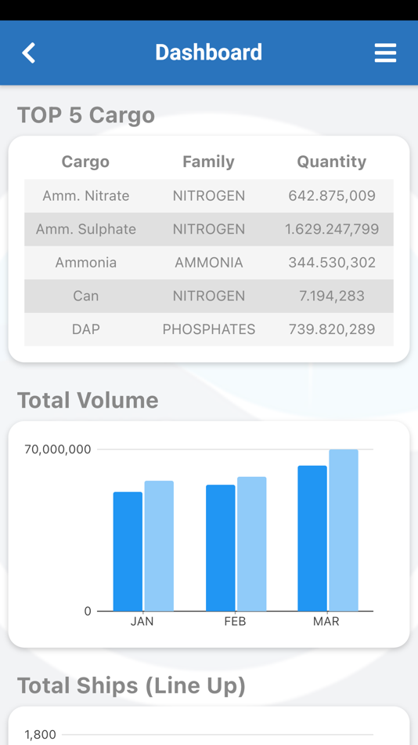
Task: Select NITROGEN family in Amm. Sulphate row
Action: (209, 229)
